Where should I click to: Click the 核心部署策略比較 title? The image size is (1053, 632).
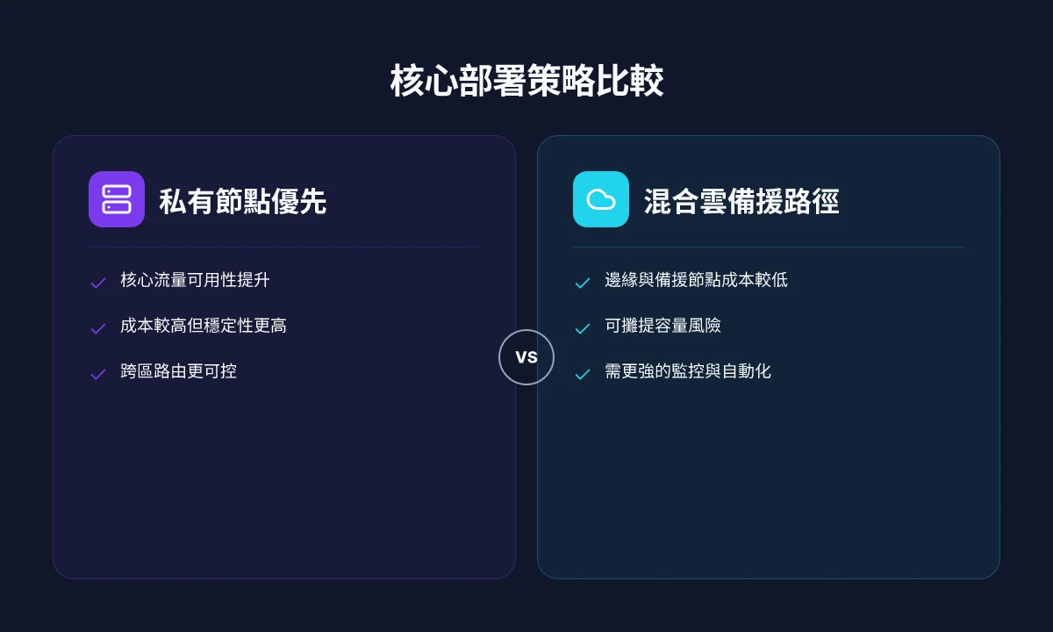(526, 82)
